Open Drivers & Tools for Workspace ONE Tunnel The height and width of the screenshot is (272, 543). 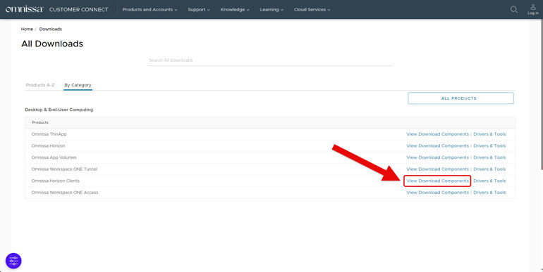point(489,169)
